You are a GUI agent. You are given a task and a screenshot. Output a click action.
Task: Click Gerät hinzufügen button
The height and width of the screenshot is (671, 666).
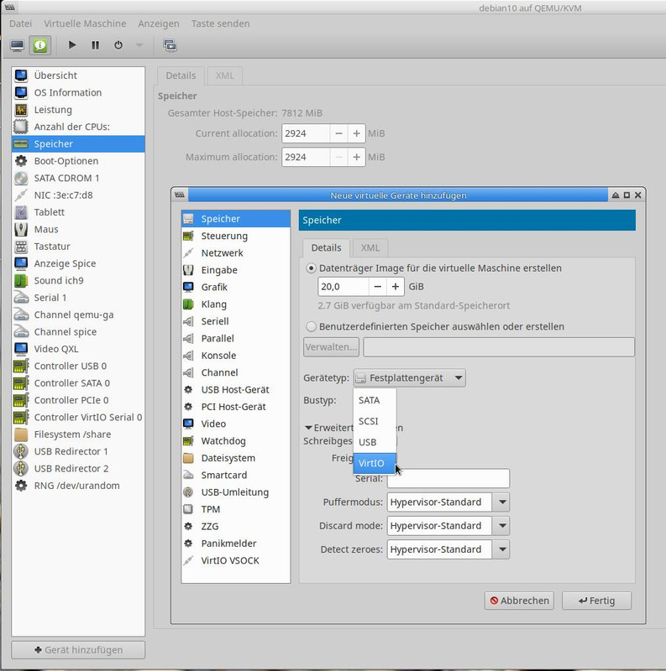[x=78, y=649]
